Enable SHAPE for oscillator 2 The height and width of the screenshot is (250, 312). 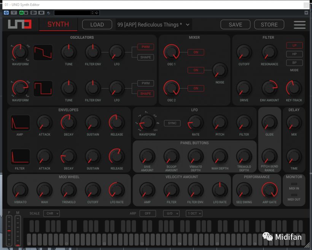pos(146,93)
